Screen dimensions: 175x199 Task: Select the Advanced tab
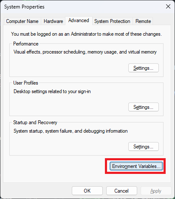coord(79,20)
